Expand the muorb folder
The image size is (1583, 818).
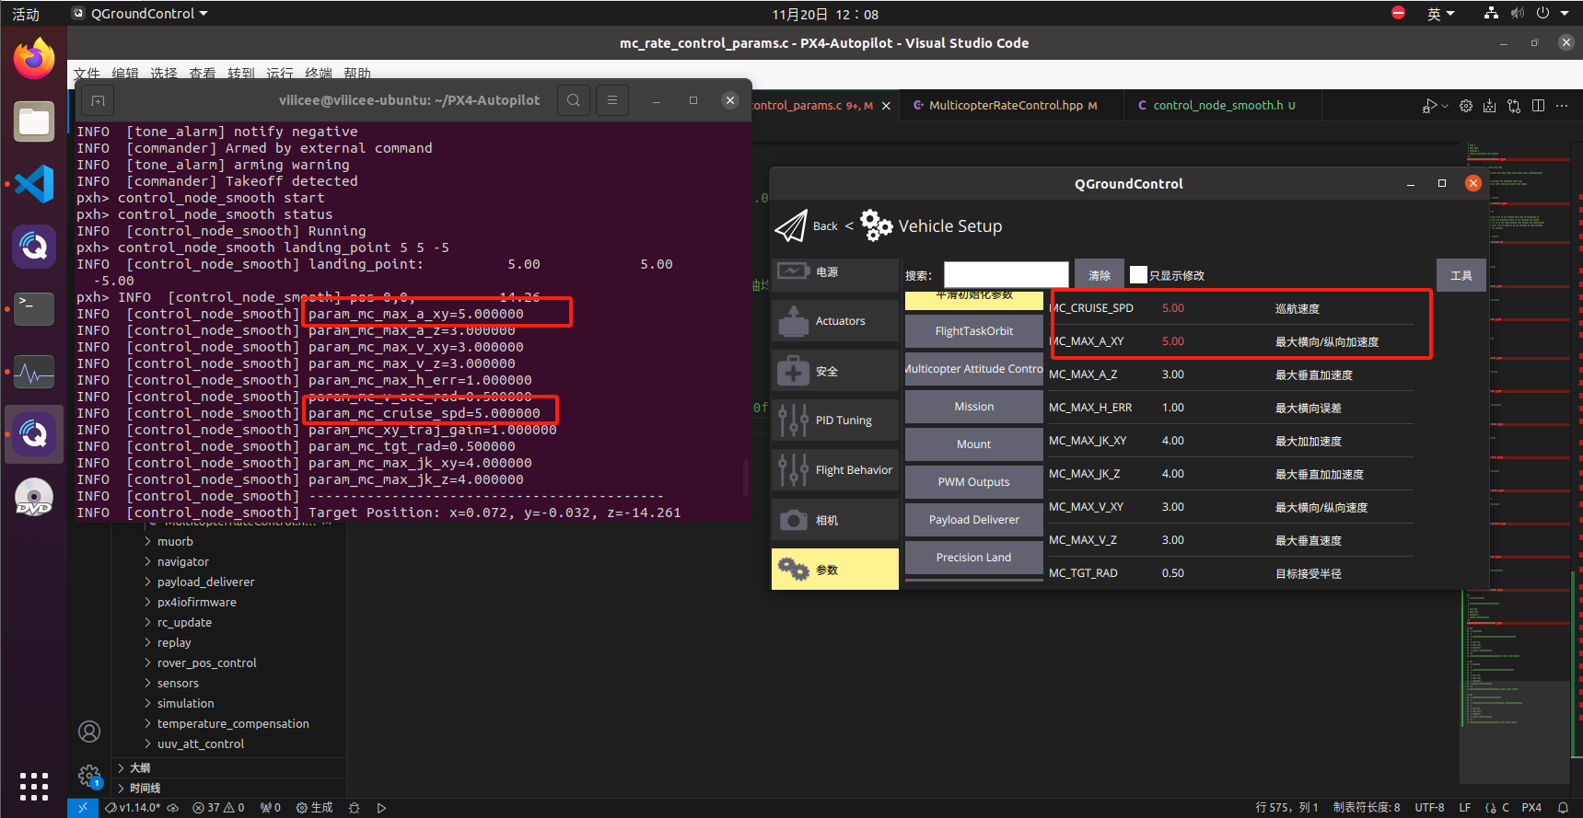[x=175, y=542]
